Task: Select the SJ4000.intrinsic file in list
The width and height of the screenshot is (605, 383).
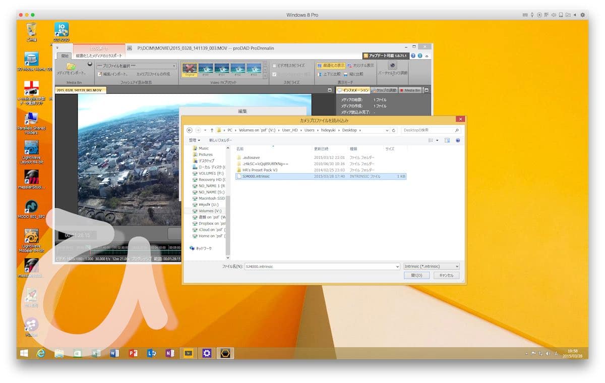Action: click(x=257, y=177)
